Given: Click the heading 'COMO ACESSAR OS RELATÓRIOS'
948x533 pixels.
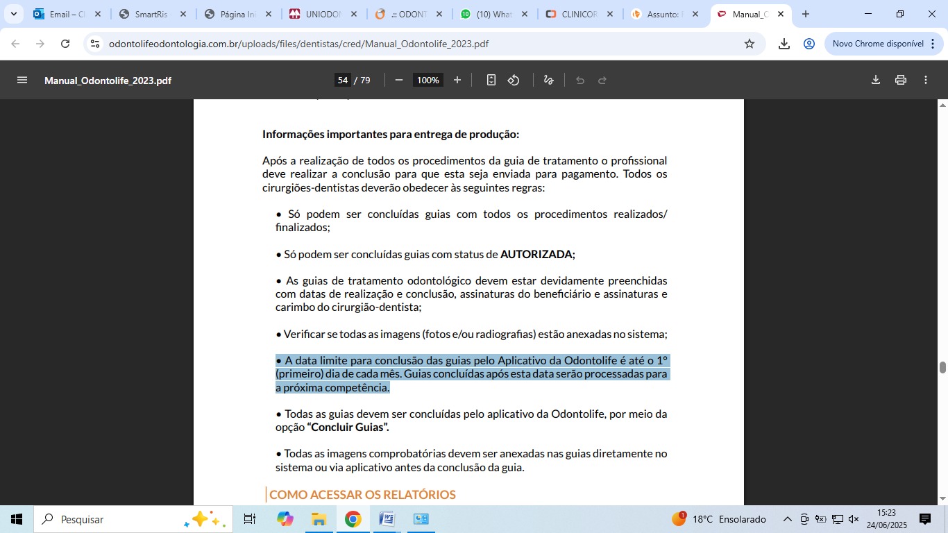Looking at the screenshot, I should pyautogui.click(x=362, y=495).
